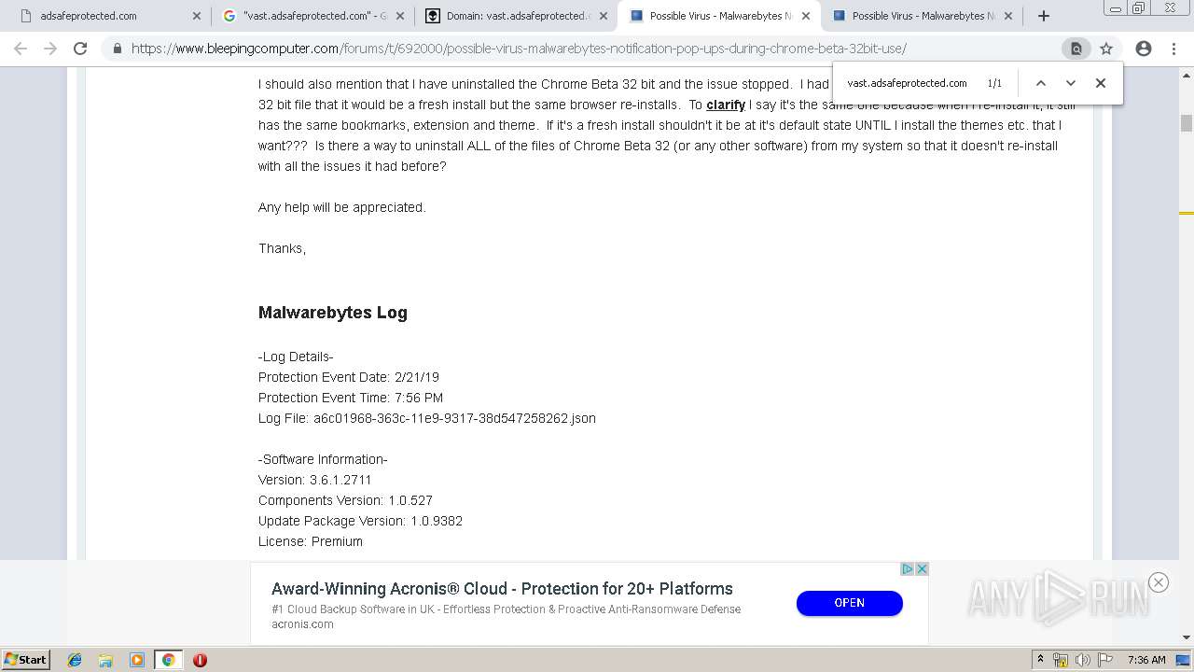
Task: Click the search-in-page icon in address bar
Action: coord(1076,49)
